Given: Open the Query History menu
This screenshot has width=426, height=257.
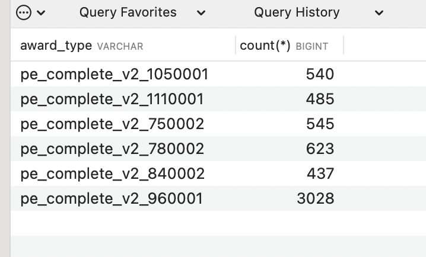Looking at the screenshot, I should pyautogui.click(x=297, y=12).
